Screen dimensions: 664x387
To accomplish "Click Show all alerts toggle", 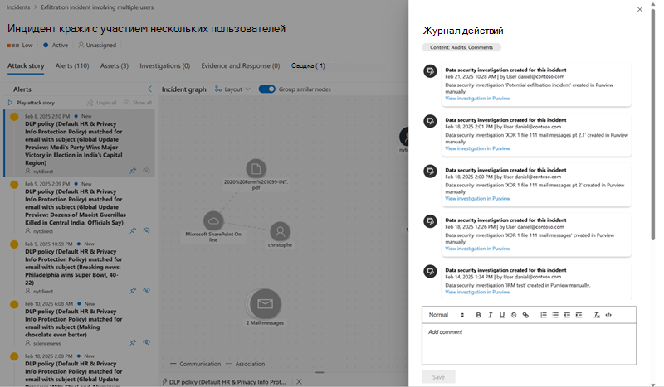I will coord(137,103).
